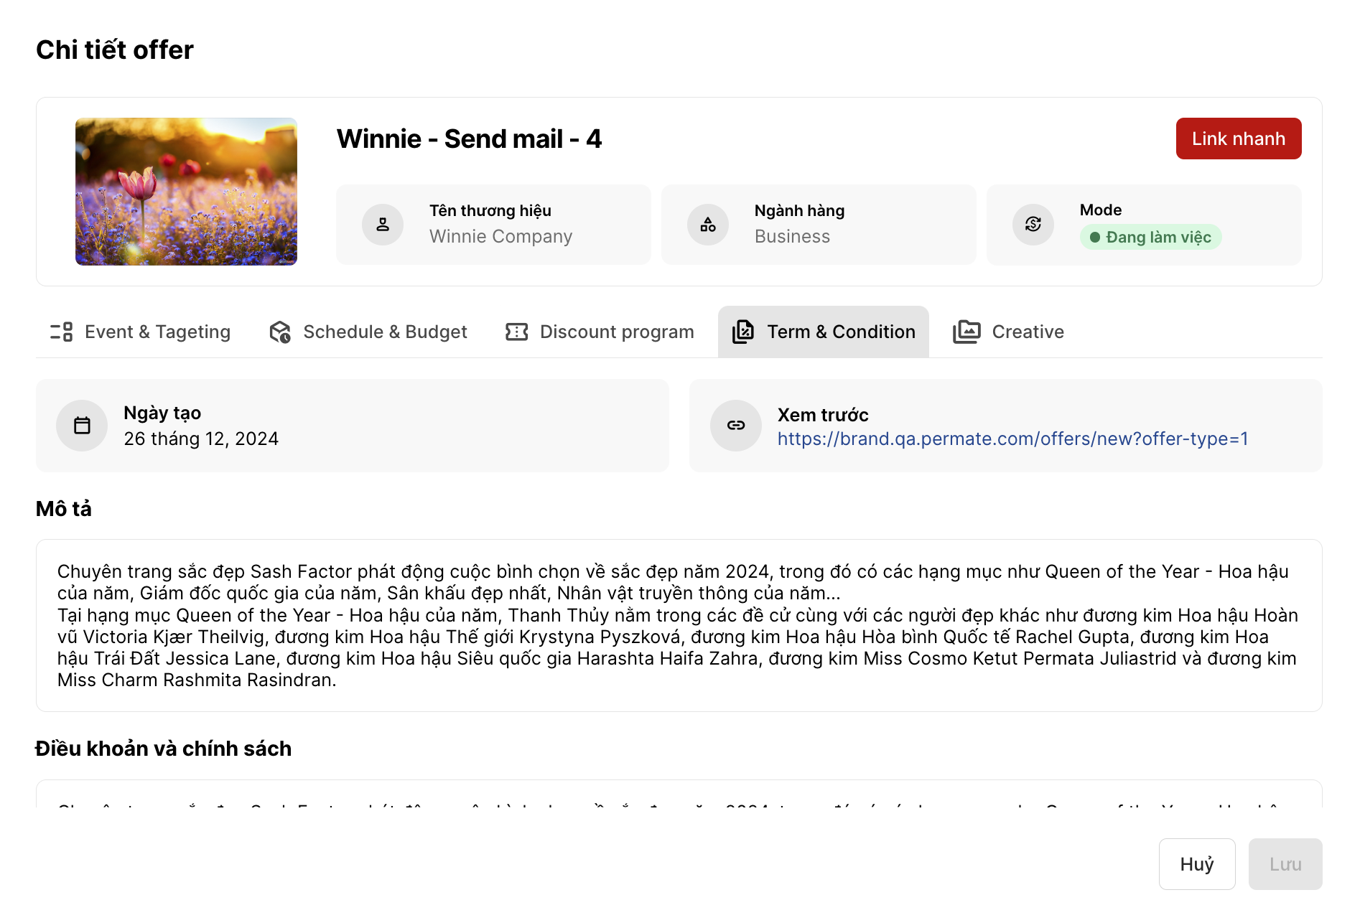Click the tulip flower offer thumbnail
This screenshot has width=1360, height=923.
tap(186, 192)
